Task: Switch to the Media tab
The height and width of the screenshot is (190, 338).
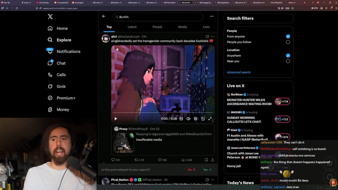Action: point(183,27)
